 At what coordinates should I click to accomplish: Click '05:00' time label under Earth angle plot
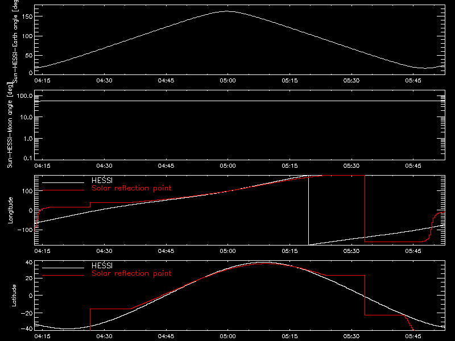tap(228, 81)
